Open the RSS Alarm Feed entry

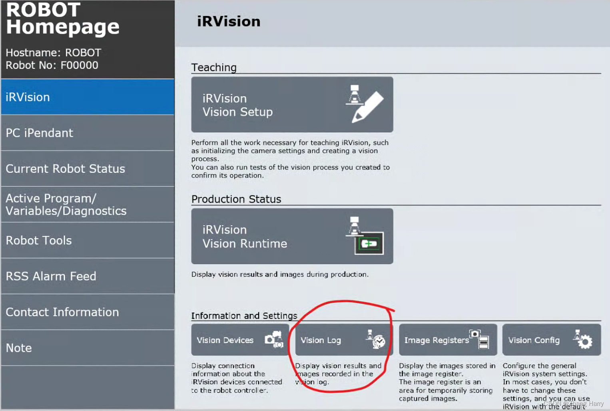[x=88, y=276]
